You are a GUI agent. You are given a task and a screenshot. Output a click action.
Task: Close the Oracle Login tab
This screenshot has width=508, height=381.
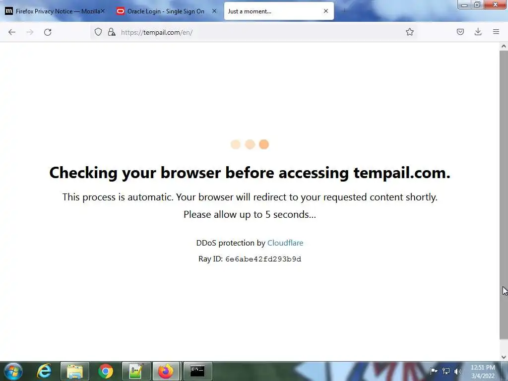(x=214, y=11)
